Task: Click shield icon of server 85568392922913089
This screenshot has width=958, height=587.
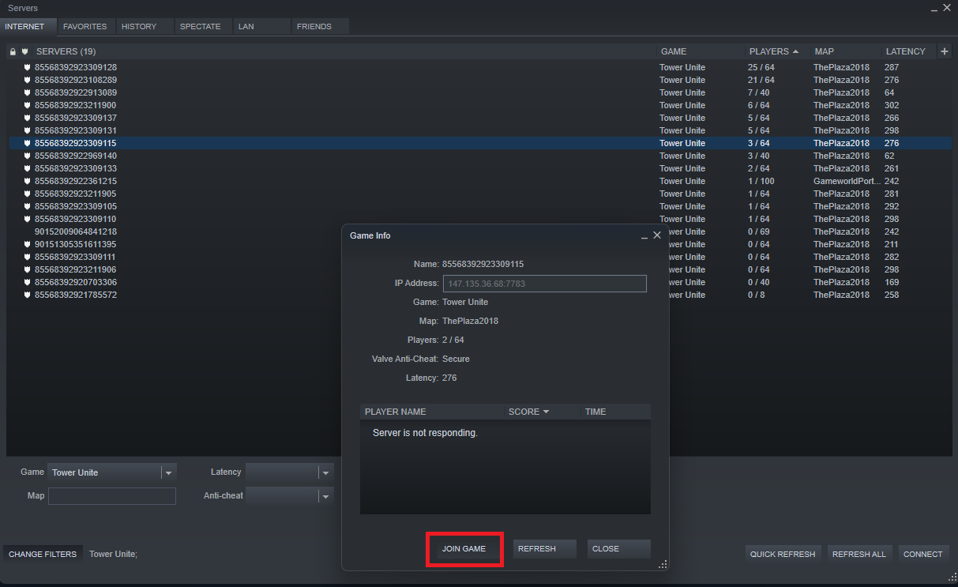Action: pyautogui.click(x=28, y=92)
